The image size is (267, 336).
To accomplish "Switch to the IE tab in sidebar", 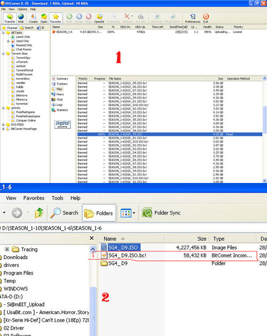I will pyautogui.click(x=41, y=28).
